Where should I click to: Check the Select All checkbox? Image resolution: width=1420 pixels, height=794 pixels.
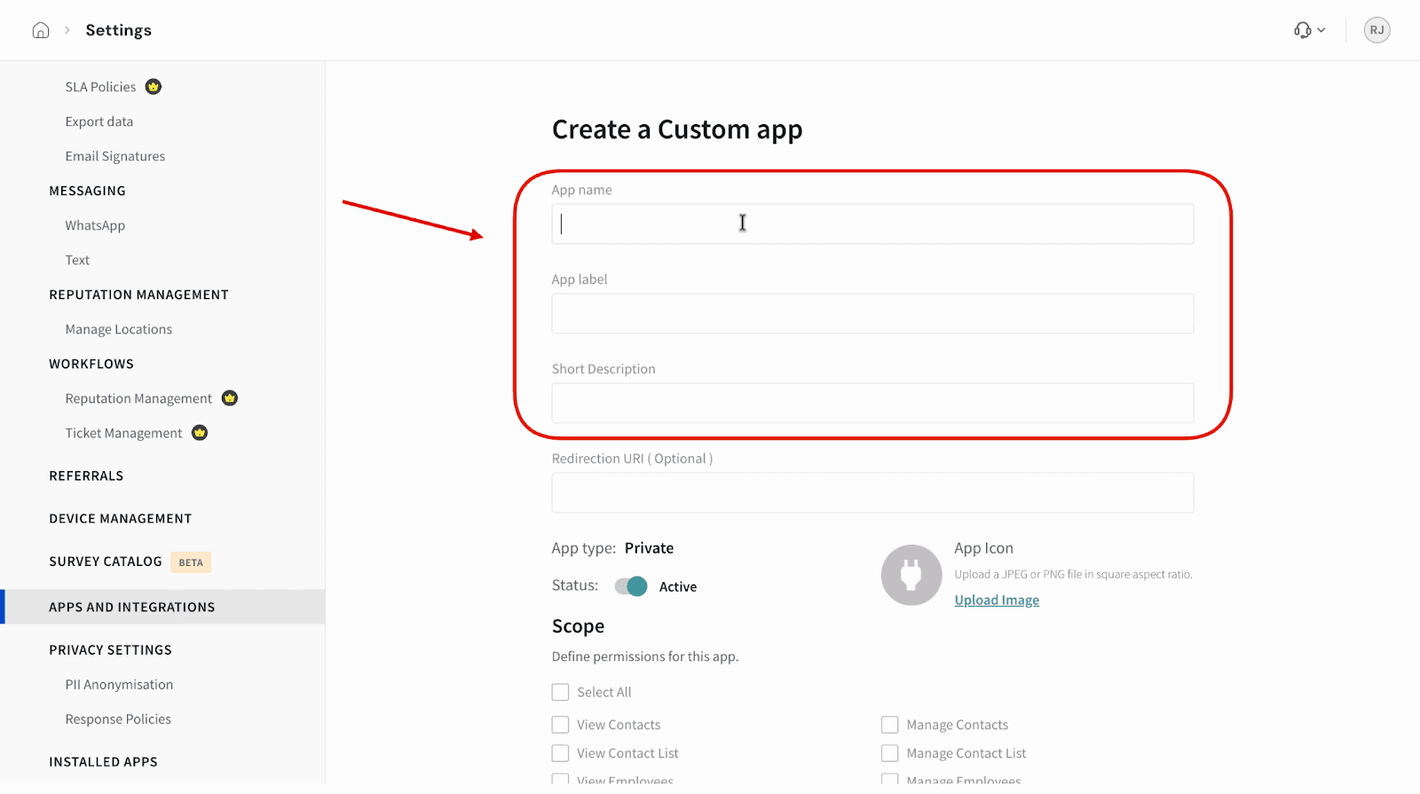point(560,692)
